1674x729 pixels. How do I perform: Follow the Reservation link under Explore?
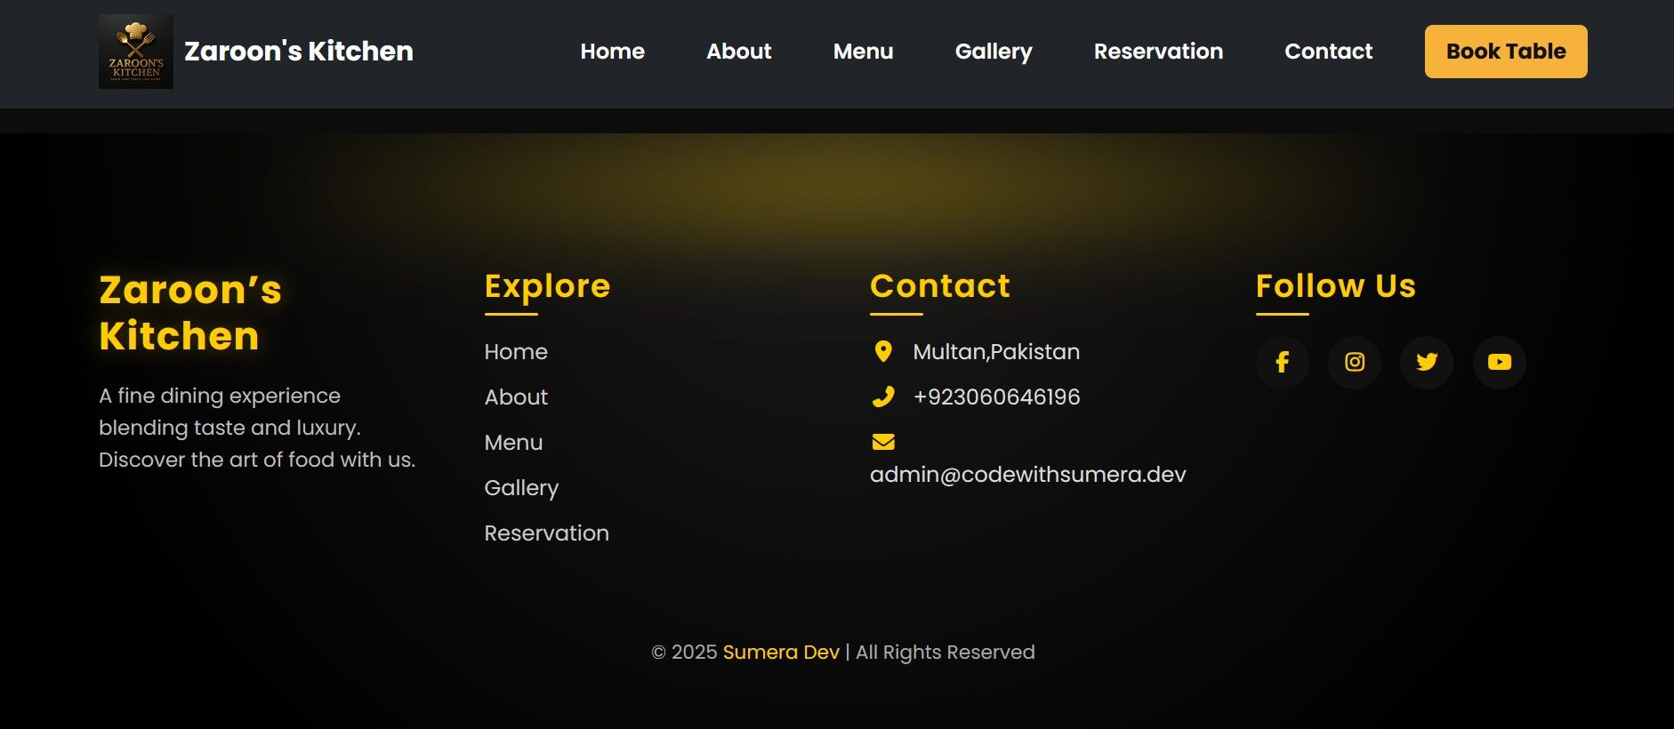(x=547, y=533)
